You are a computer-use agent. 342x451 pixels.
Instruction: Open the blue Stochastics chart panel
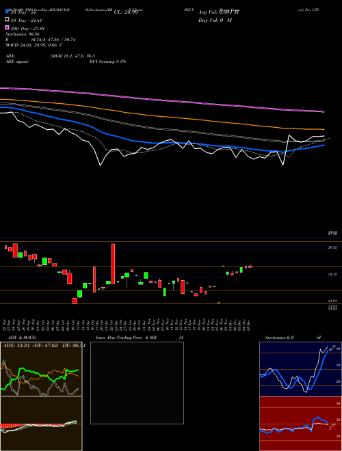(x=300, y=369)
